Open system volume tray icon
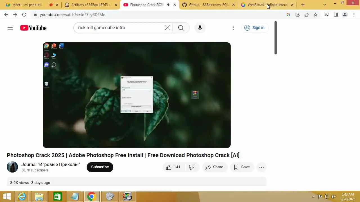Image resolution: width=360 pixels, height=202 pixels. coord(334,196)
